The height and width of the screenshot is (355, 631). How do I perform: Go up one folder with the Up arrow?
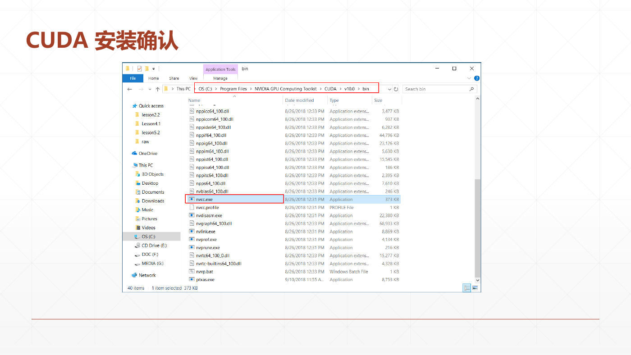[x=158, y=89]
